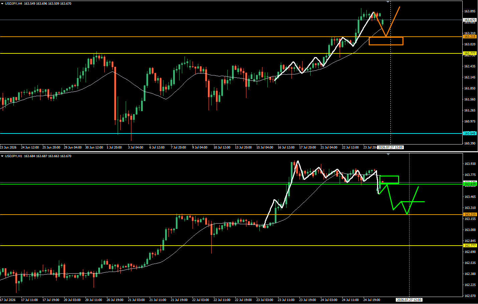Click the cyan 160.648 price tag
Viewport: 478px width, 304px height.
(x=470, y=133)
